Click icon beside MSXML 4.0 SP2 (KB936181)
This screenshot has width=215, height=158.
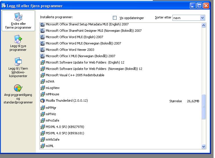[x=43, y=133]
